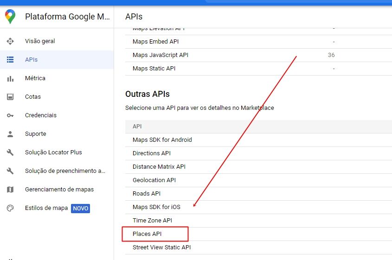The height and width of the screenshot is (260, 392).
Task: Click the APIs page title
Action: point(134,17)
